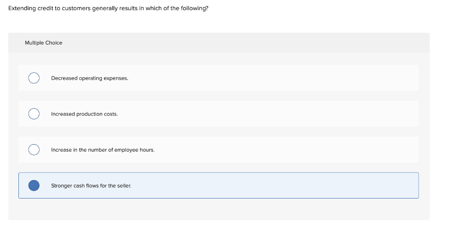Click the text 'Stronger cash flows for the seller.'
The height and width of the screenshot is (228, 472).
click(91, 186)
